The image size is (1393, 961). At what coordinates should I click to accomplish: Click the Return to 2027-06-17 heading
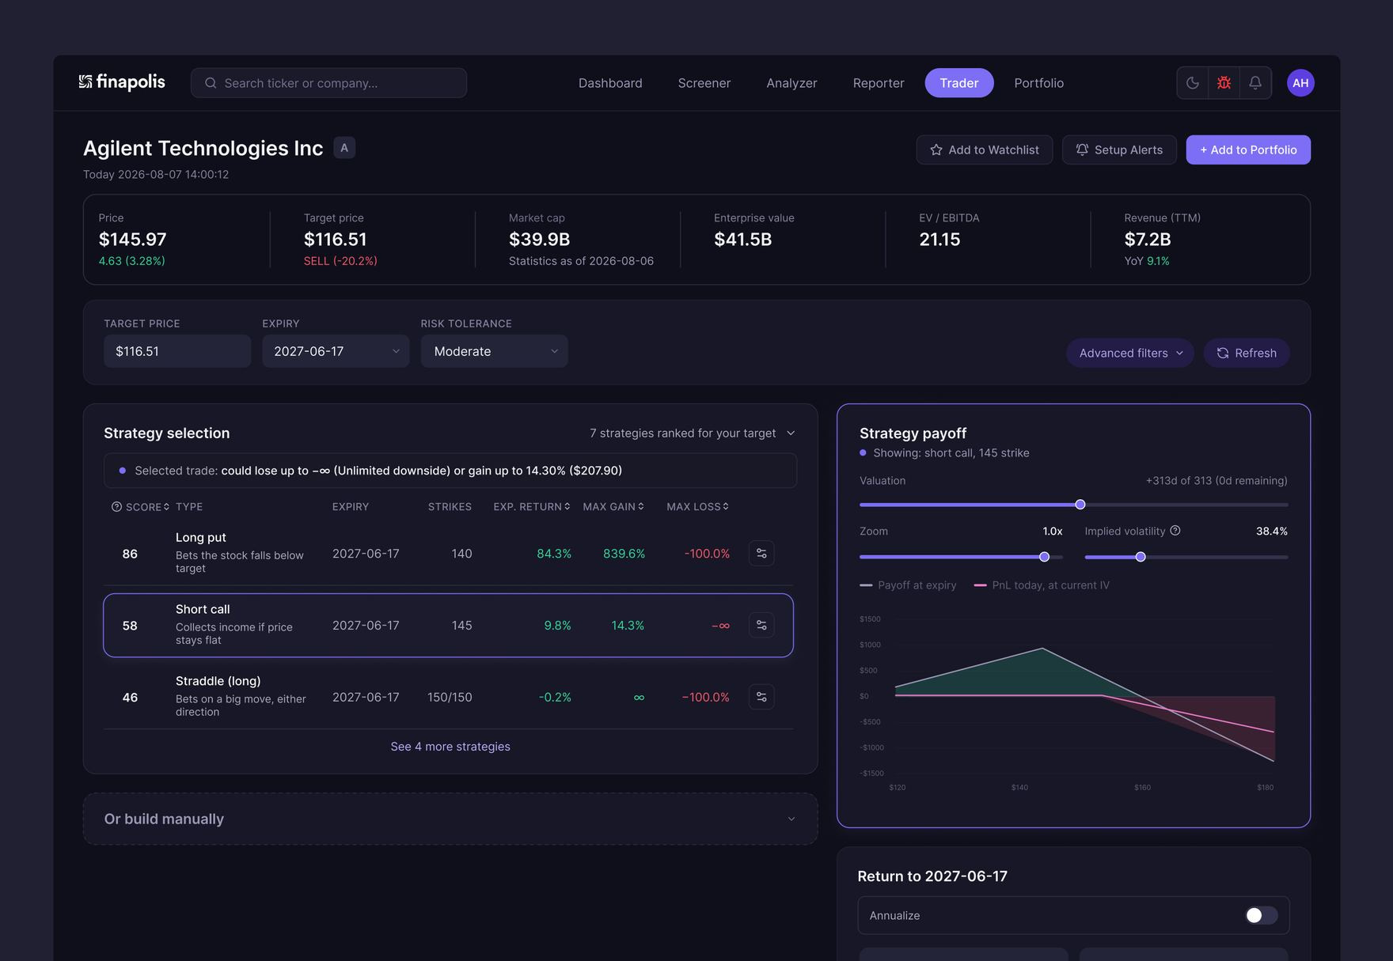coord(932,876)
